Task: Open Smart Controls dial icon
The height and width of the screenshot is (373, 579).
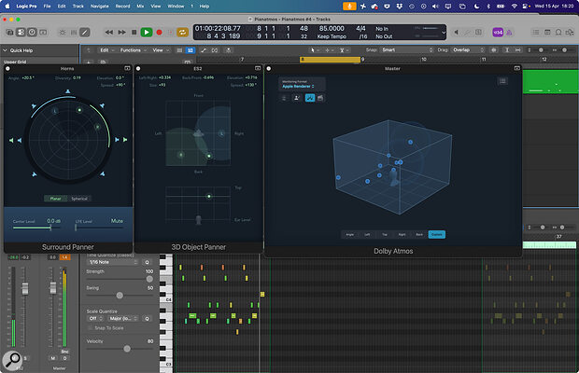Action: [x=63, y=33]
